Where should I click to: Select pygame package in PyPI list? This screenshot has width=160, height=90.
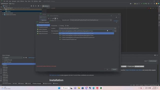click(19, 64)
